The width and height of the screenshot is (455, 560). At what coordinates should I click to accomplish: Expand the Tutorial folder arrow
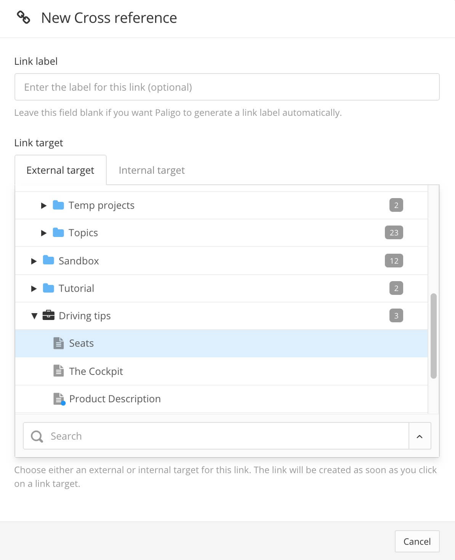pos(34,288)
